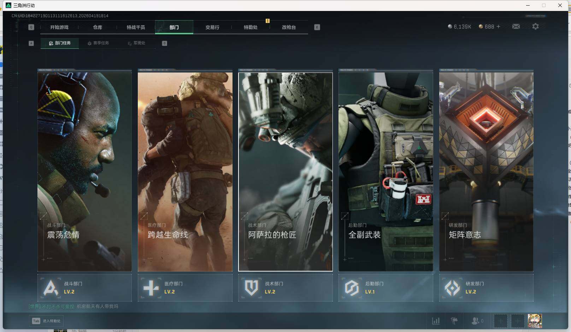The image size is (571, 332).
Task: Select the 部门任务 sub-tab
Action: 60,43
